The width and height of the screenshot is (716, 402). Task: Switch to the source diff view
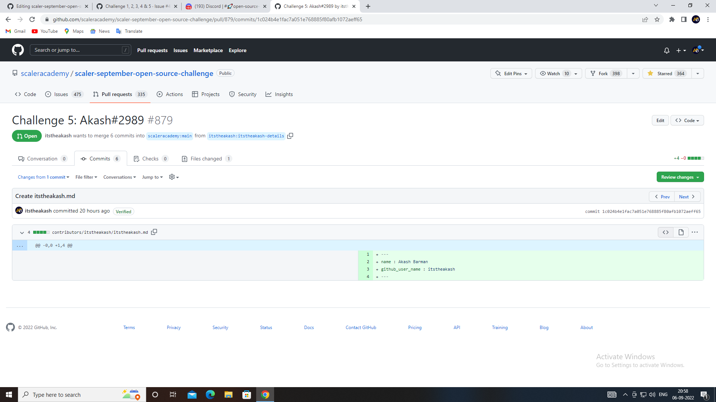point(665,232)
